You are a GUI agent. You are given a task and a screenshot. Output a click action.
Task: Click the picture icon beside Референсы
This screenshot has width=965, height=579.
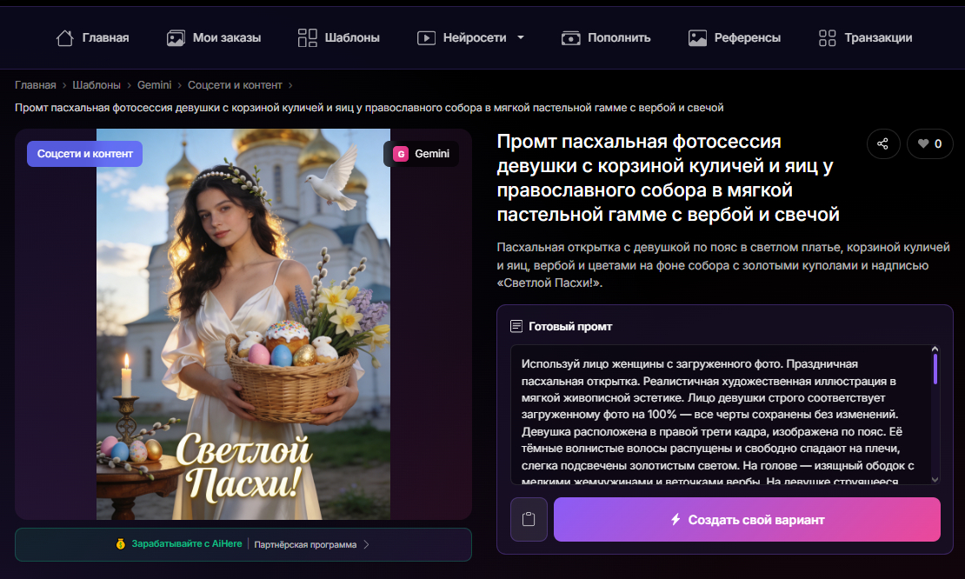[697, 38]
